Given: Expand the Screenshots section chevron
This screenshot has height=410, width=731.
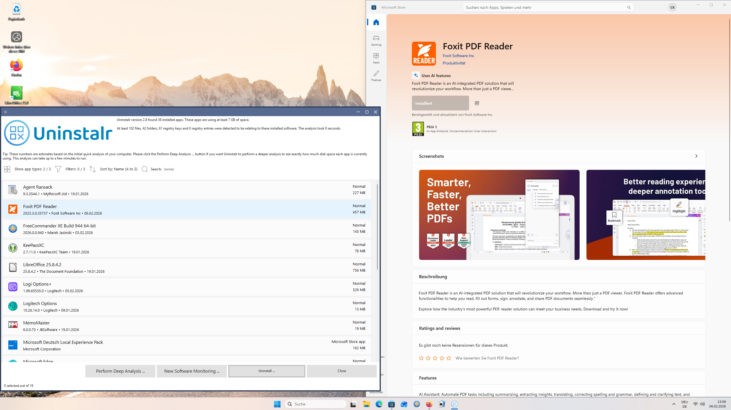Looking at the screenshot, I should (x=696, y=156).
